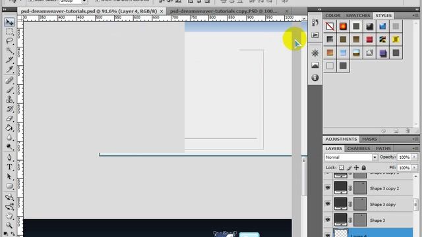Viewport: 422px width, 237px height.
Task: Select the Paint Bucket tool
Action: 9,128
